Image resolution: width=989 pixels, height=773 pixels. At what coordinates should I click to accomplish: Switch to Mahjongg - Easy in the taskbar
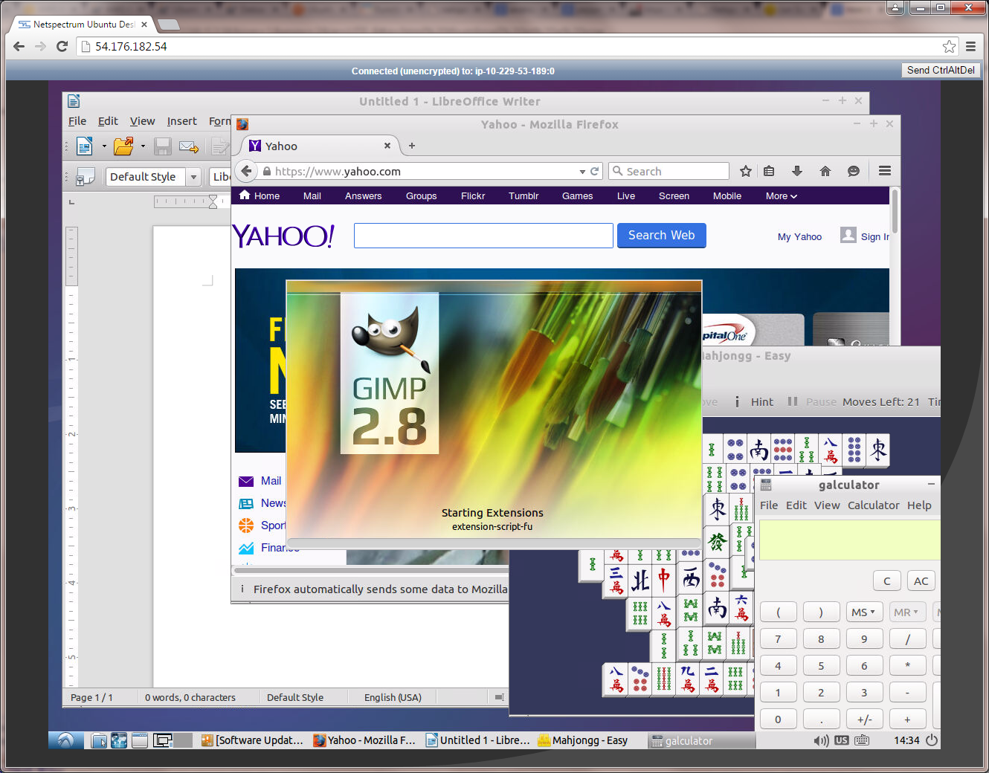[x=583, y=740]
